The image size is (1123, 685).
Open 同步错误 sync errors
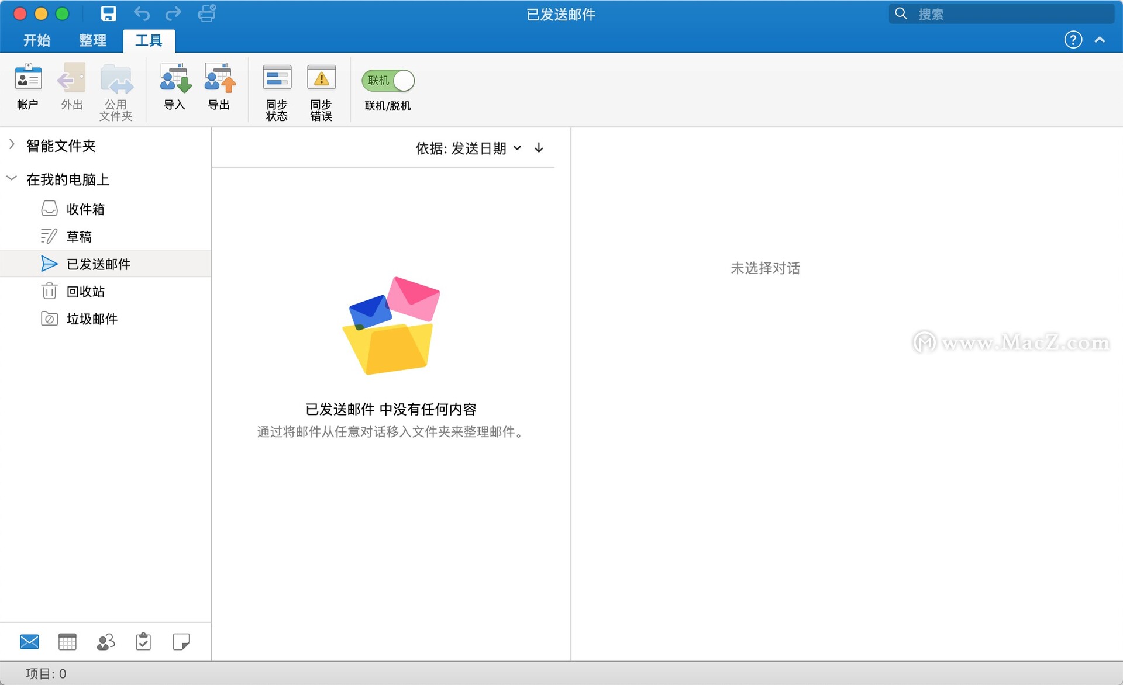pos(321,92)
